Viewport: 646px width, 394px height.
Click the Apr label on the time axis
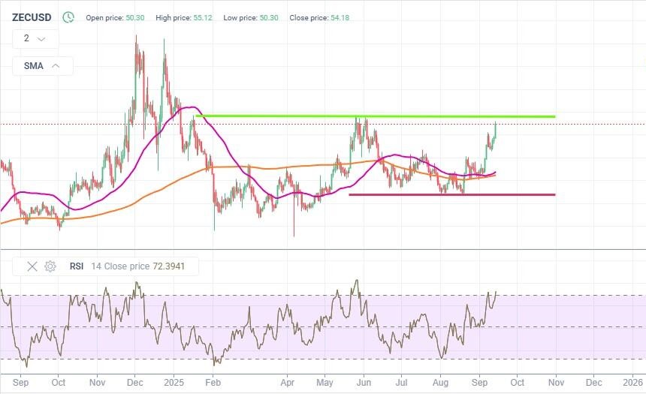pos(287,381)
